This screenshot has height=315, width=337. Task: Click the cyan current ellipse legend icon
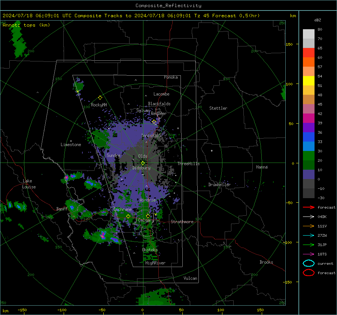[309, 263]
